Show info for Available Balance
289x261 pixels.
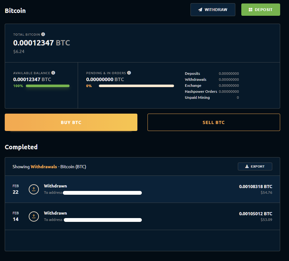click(x=53, y=73)
